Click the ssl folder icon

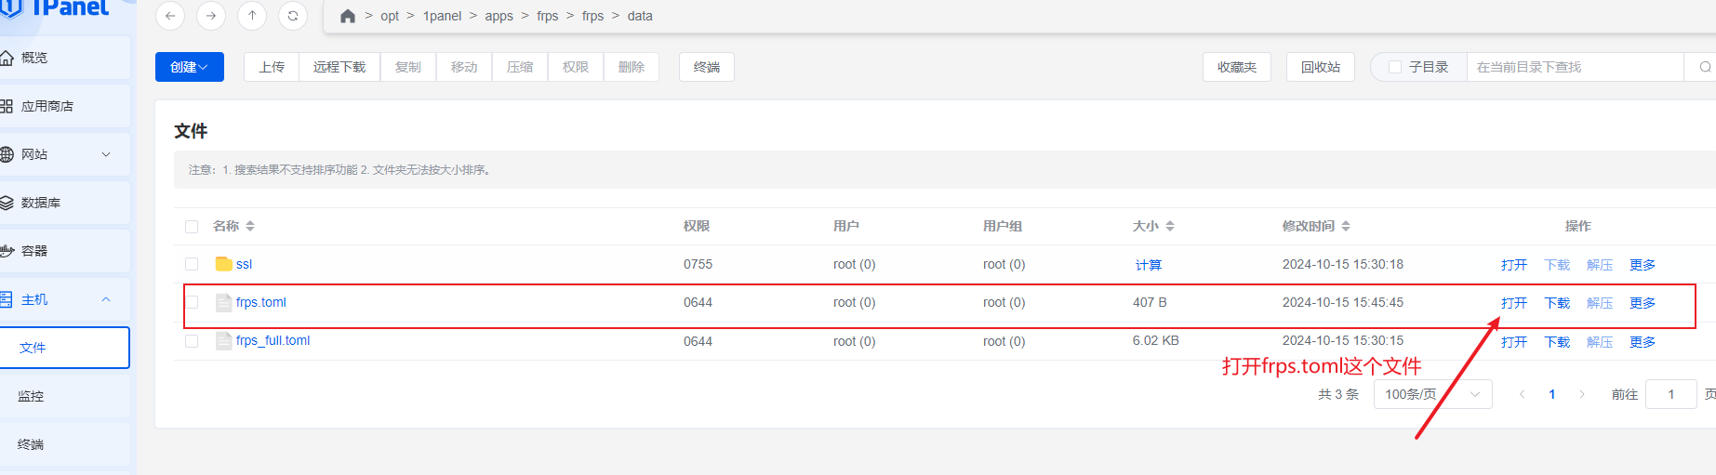223,264
